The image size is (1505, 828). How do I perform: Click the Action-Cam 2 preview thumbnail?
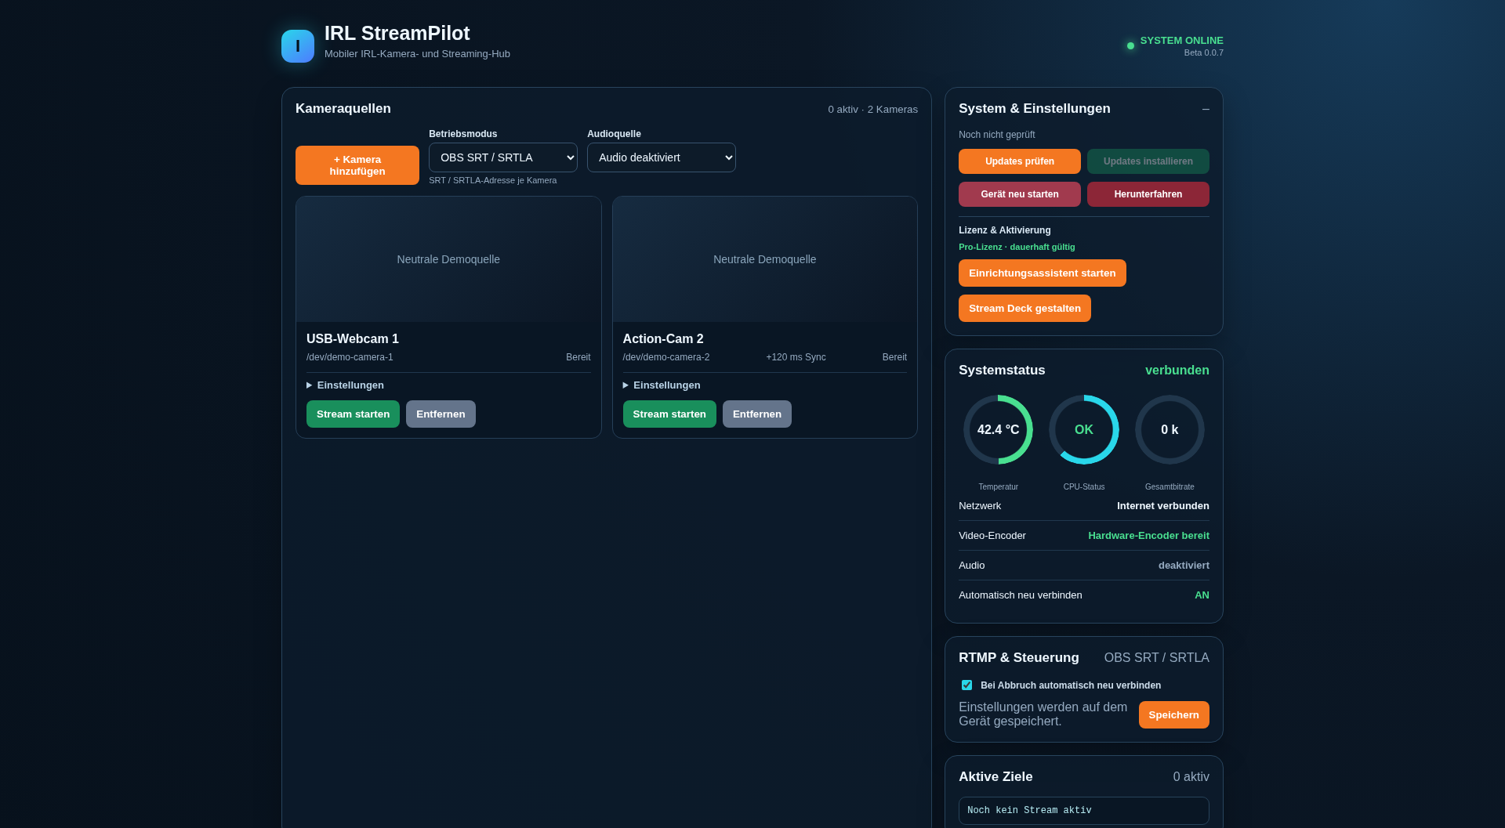765,259
